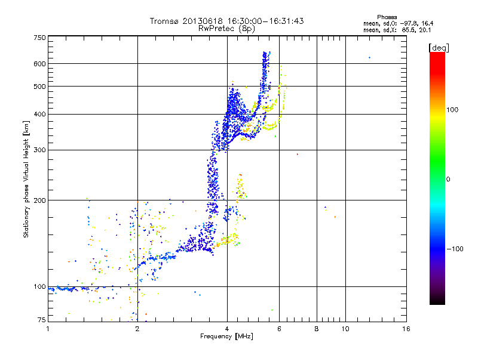Click the x-axis tick label '10'
478x358 pixels.
[345, 329]
